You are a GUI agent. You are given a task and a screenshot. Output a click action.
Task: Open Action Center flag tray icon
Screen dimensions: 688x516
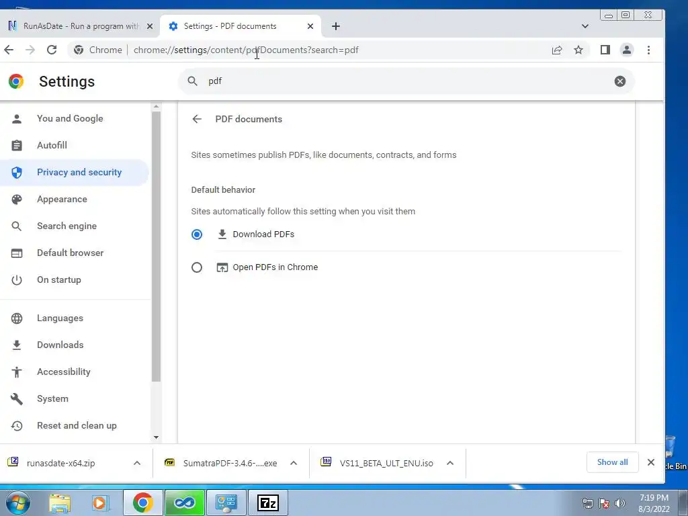click(604, 503)
